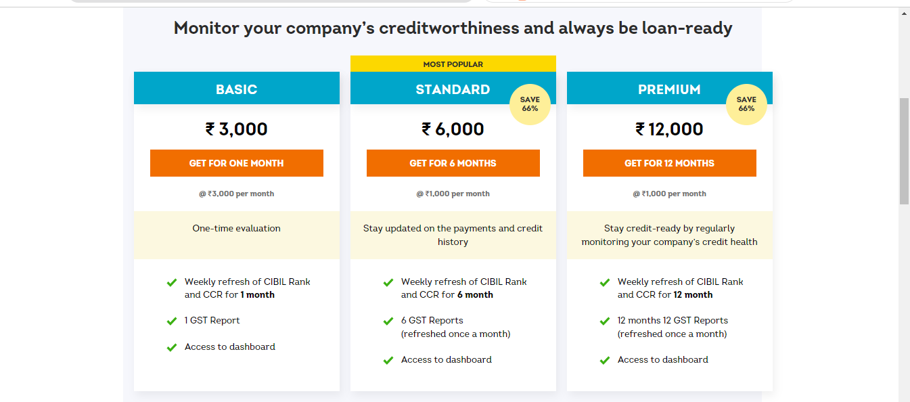Click the browser address bar at top

coord(271,2)
